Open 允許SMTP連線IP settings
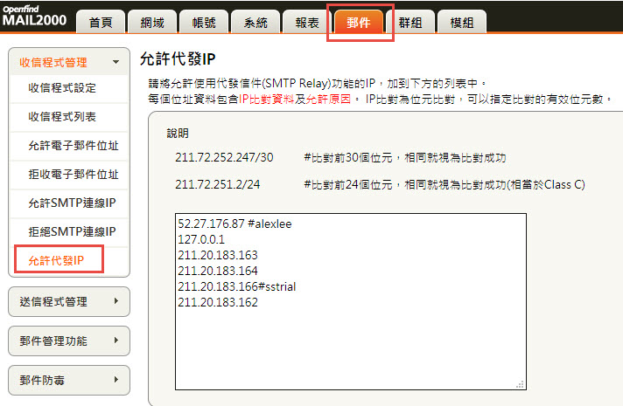The height and width of the screenshot is (406, 623). 72,203
